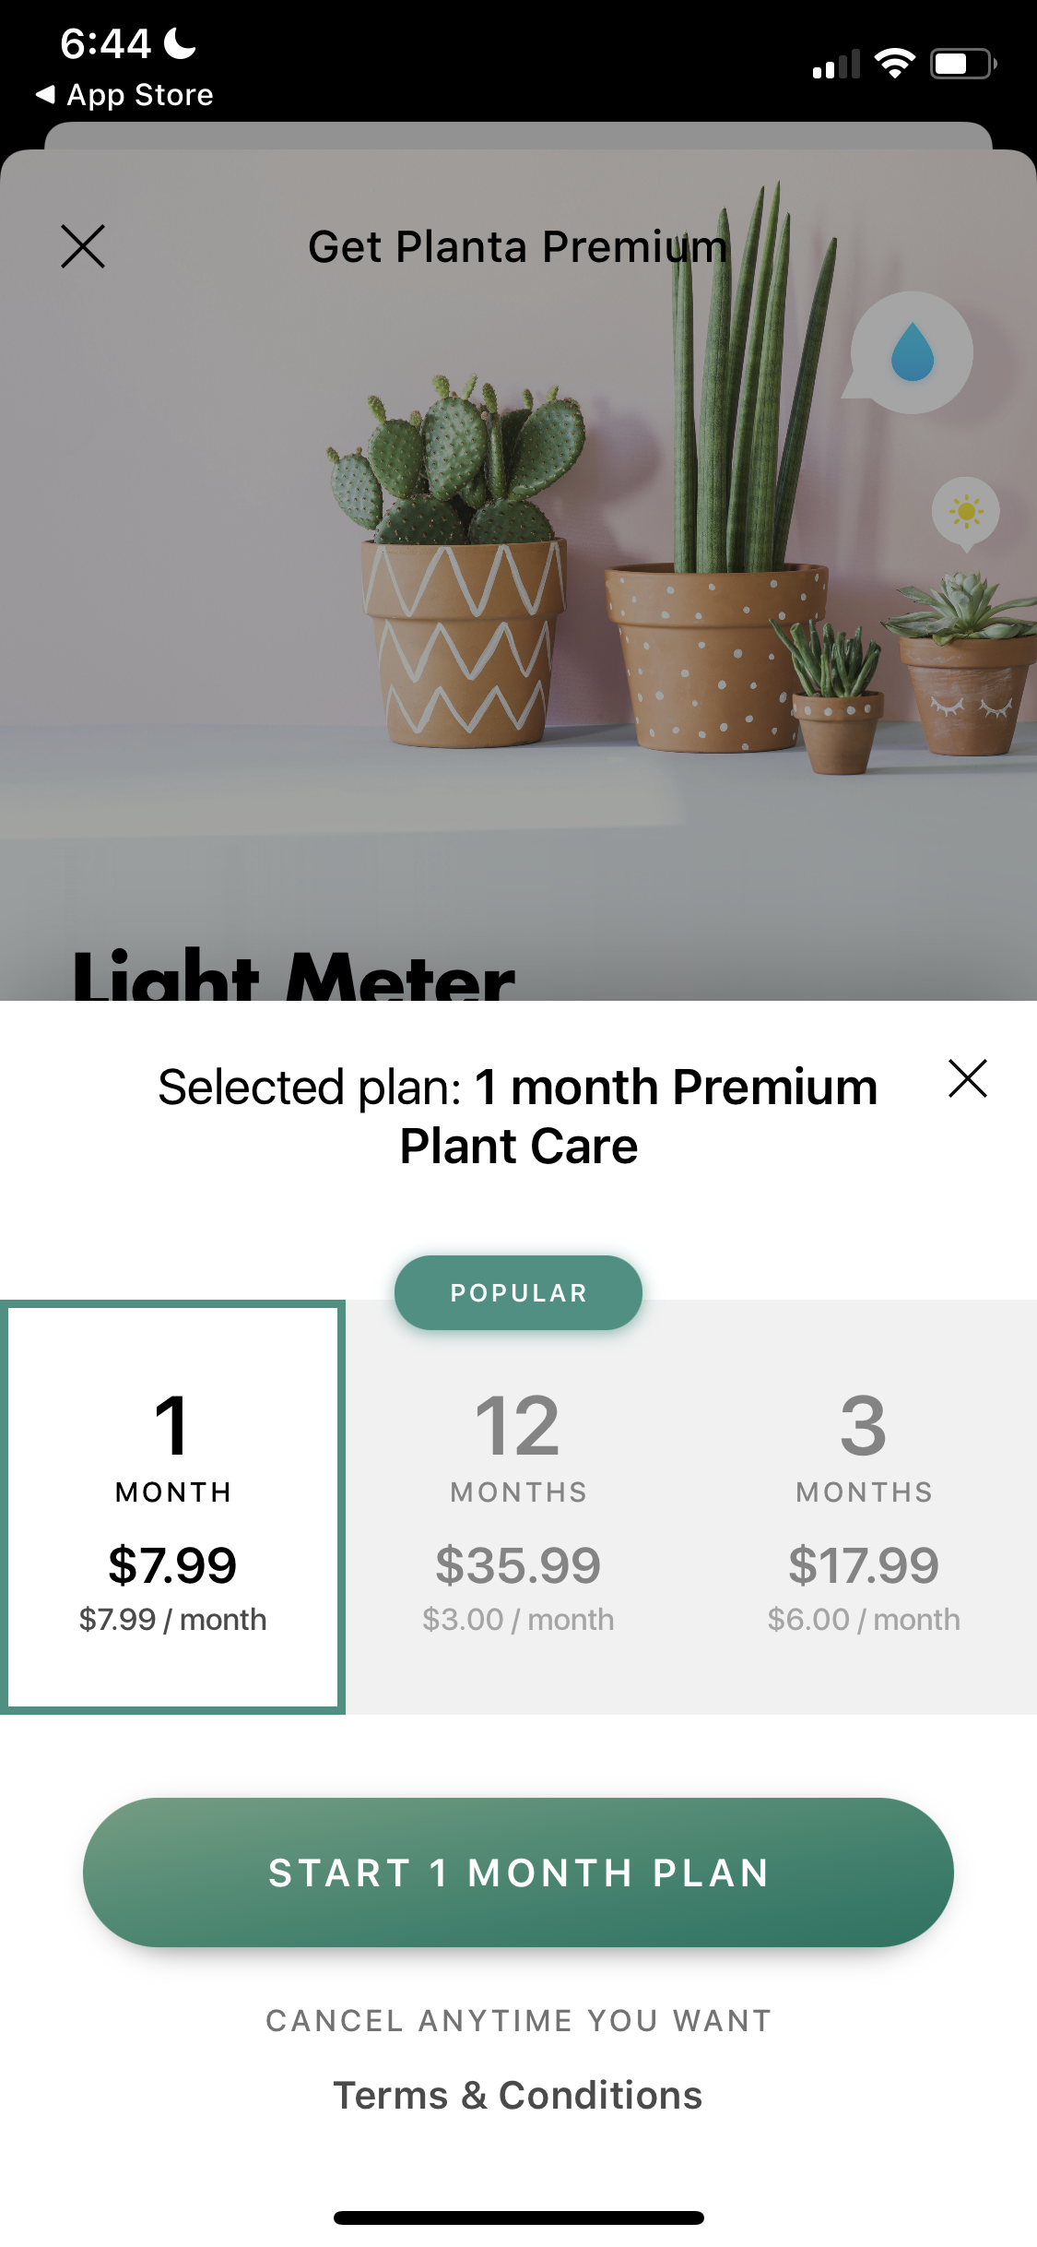The height and width of the screenshot is (2247, 1037).
Task: Tap the water drop bubble icon
Action: tap(912, 353)
